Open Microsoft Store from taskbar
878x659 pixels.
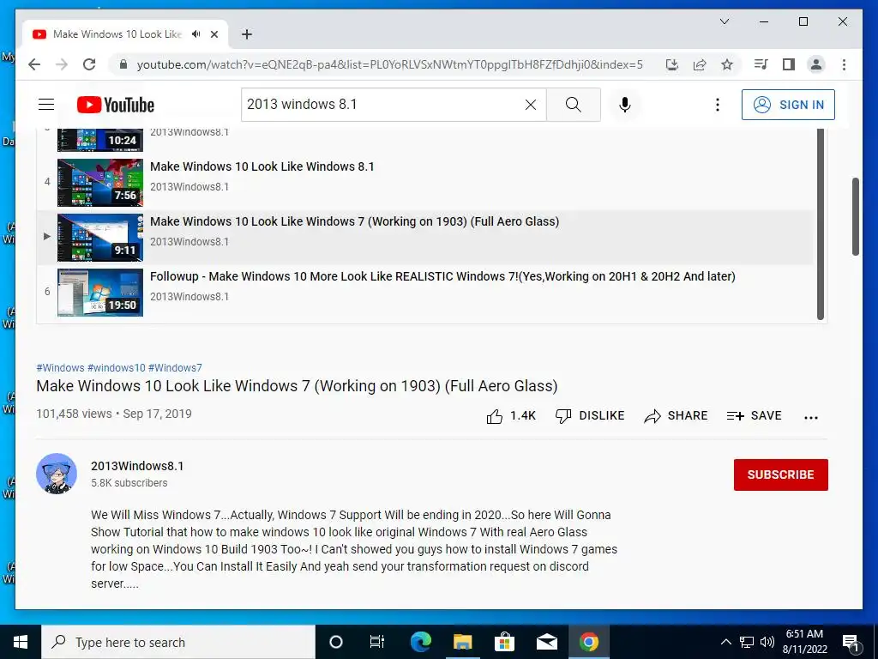coord(504,642)
